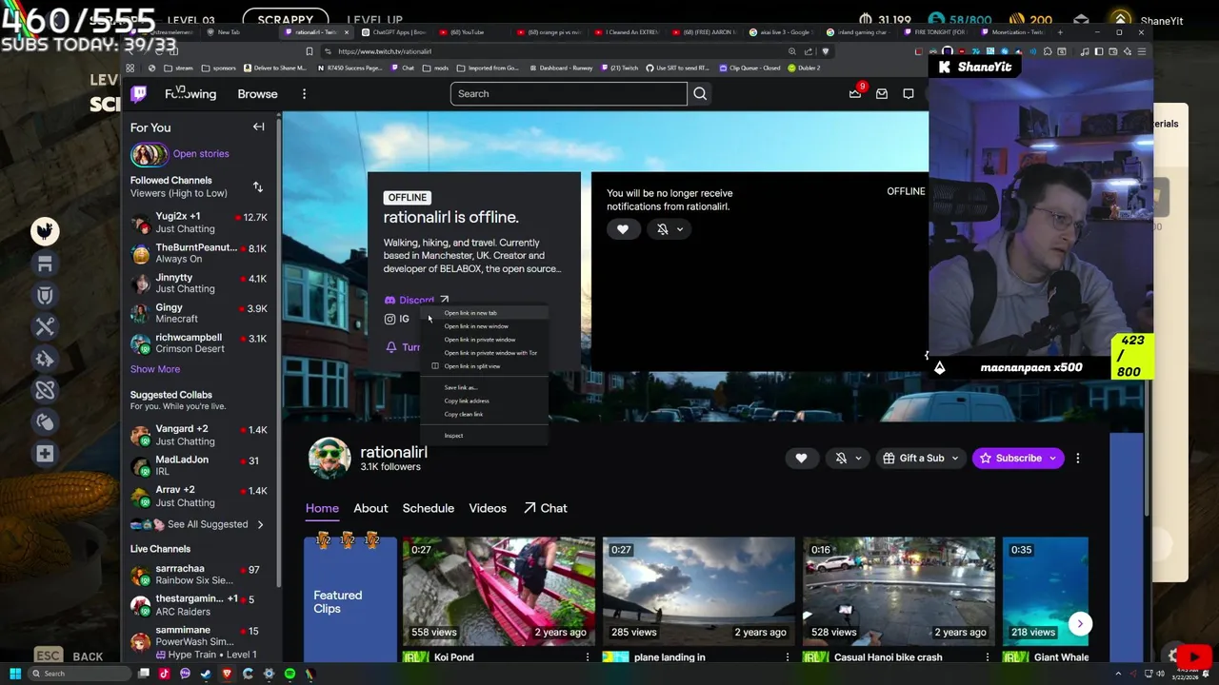1219x685 pixels.
Task: Toggle notifications bell beside the channel name
Action: point(841,459)
